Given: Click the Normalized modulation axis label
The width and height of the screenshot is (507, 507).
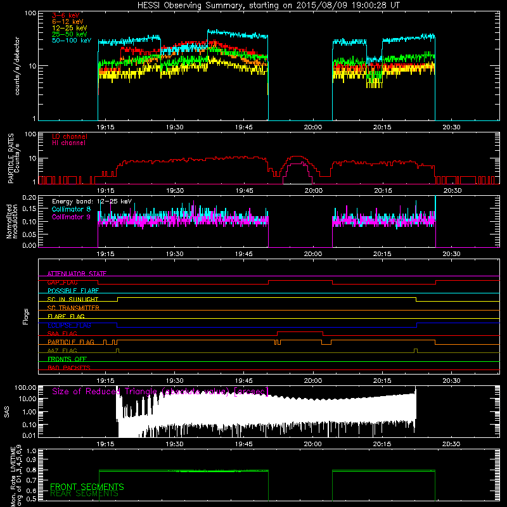Looking at the screenshot, I should coord(11,221).
